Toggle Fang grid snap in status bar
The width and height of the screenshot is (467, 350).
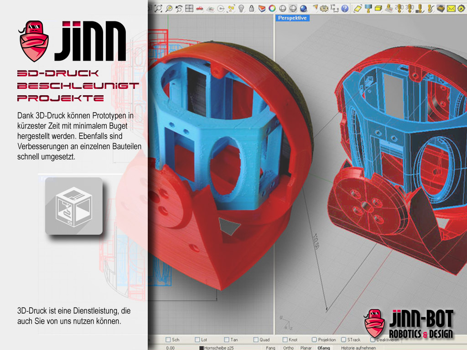tap(270, 348)
